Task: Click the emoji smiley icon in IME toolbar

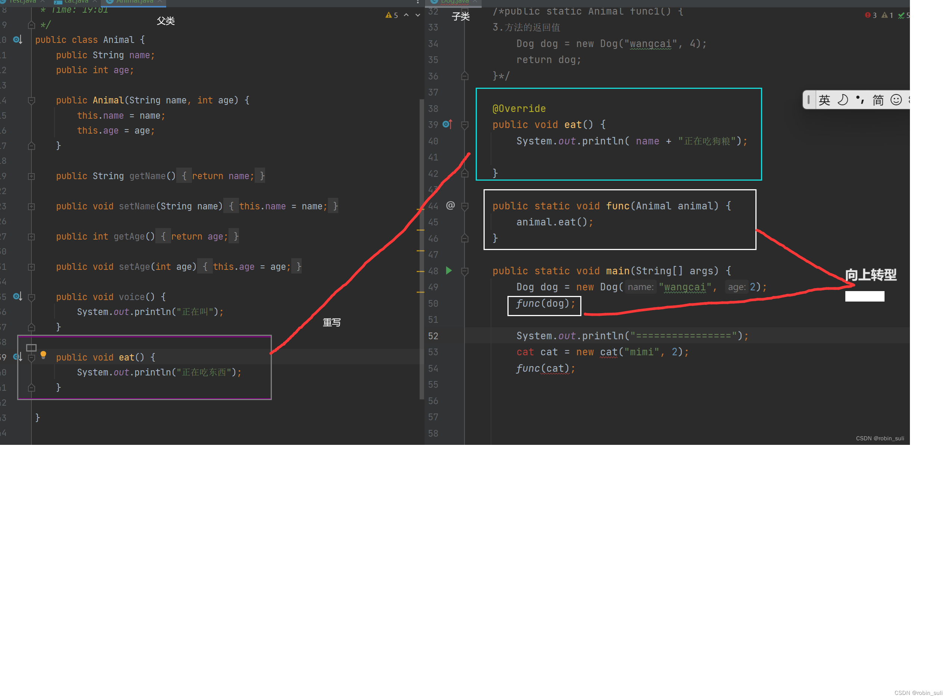Action: pos(896,100)
